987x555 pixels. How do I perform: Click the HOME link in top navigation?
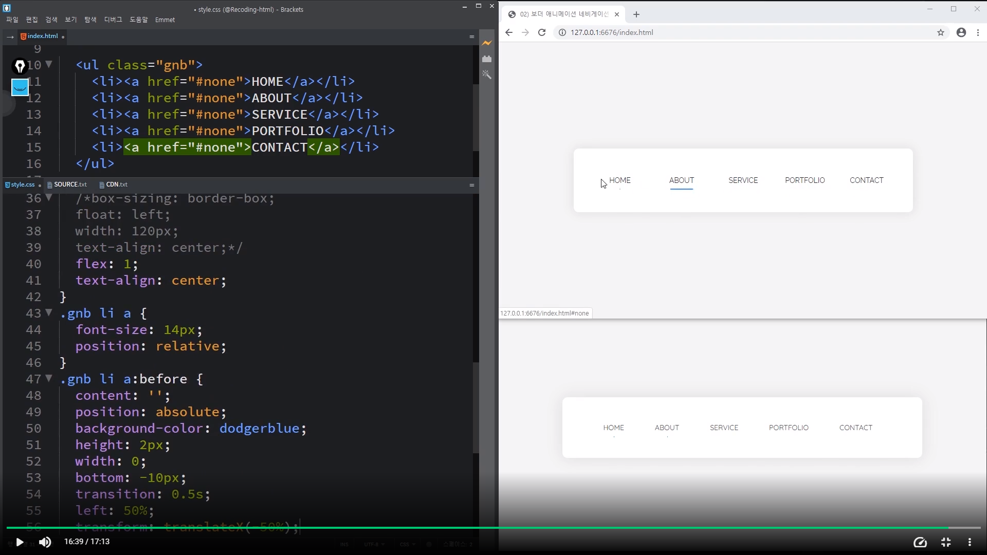(x=620, y=180)
